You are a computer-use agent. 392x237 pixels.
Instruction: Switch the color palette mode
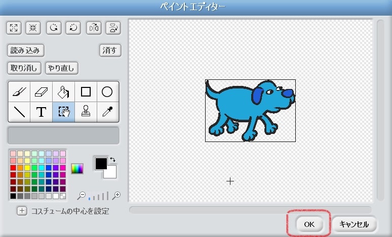pyautogui.click(x=77, y=169)
